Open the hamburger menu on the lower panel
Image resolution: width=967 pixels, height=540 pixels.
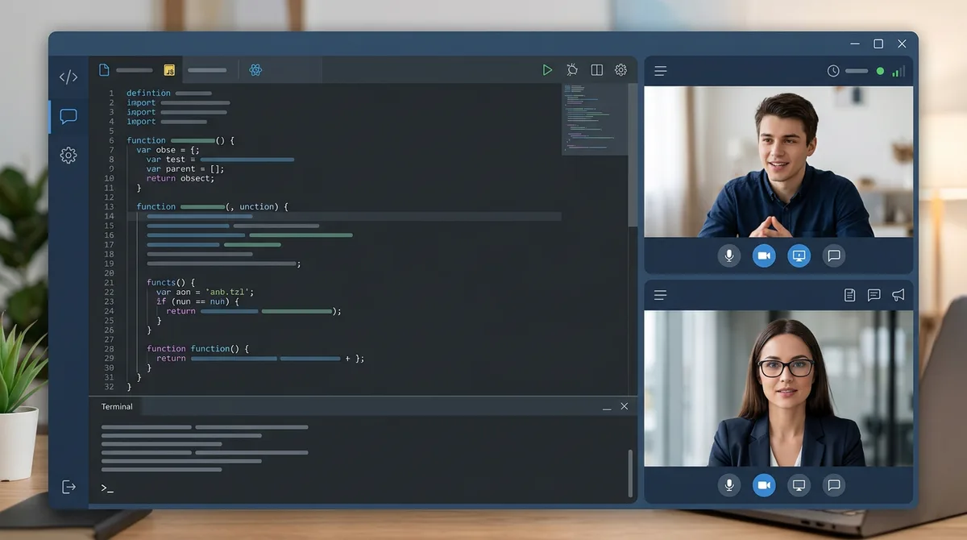coord(660,295)
